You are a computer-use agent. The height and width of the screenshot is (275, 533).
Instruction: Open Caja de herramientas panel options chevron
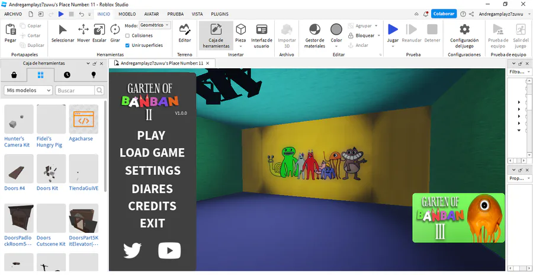pyautogui.click(x=88, y=63)
